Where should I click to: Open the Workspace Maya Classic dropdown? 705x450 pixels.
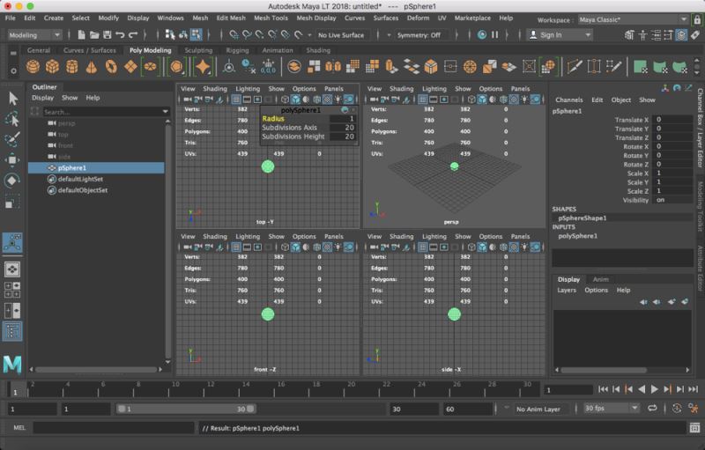(632, 19)
